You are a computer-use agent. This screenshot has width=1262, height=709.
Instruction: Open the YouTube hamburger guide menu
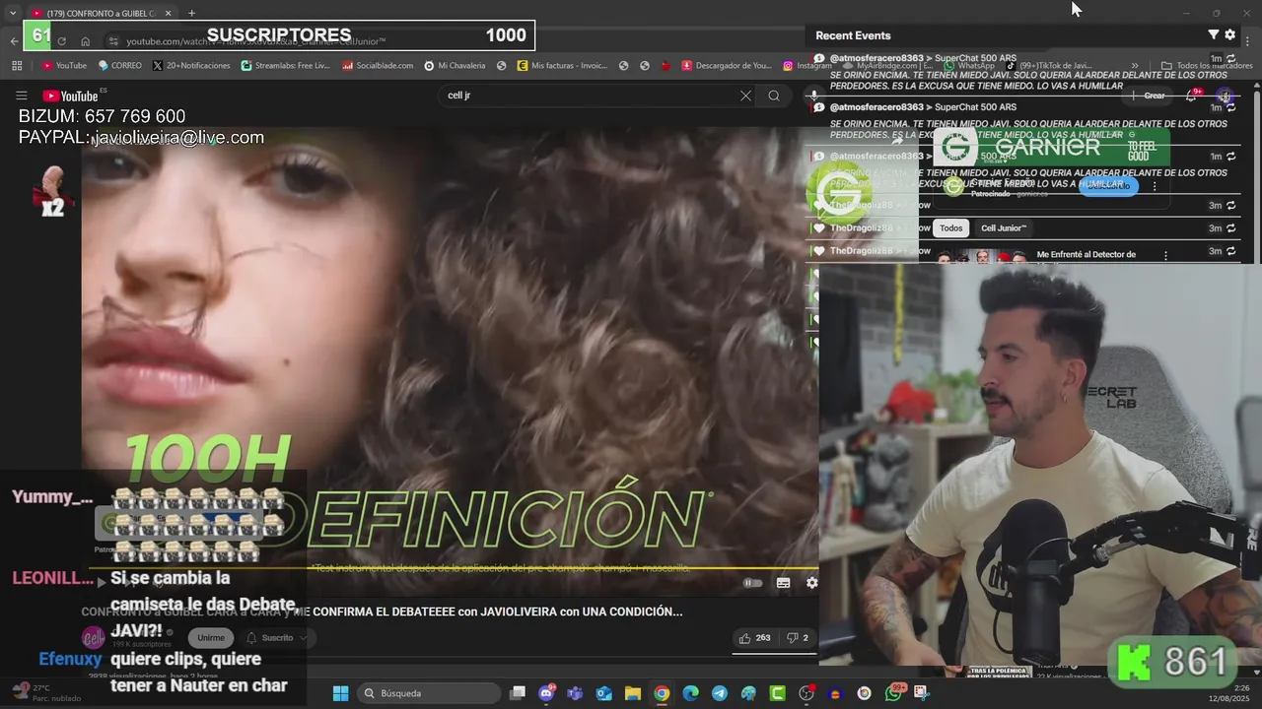pos(21,96)
